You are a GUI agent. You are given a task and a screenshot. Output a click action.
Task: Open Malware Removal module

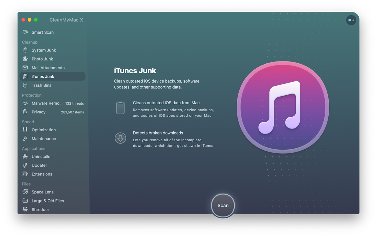pos(52,103)
